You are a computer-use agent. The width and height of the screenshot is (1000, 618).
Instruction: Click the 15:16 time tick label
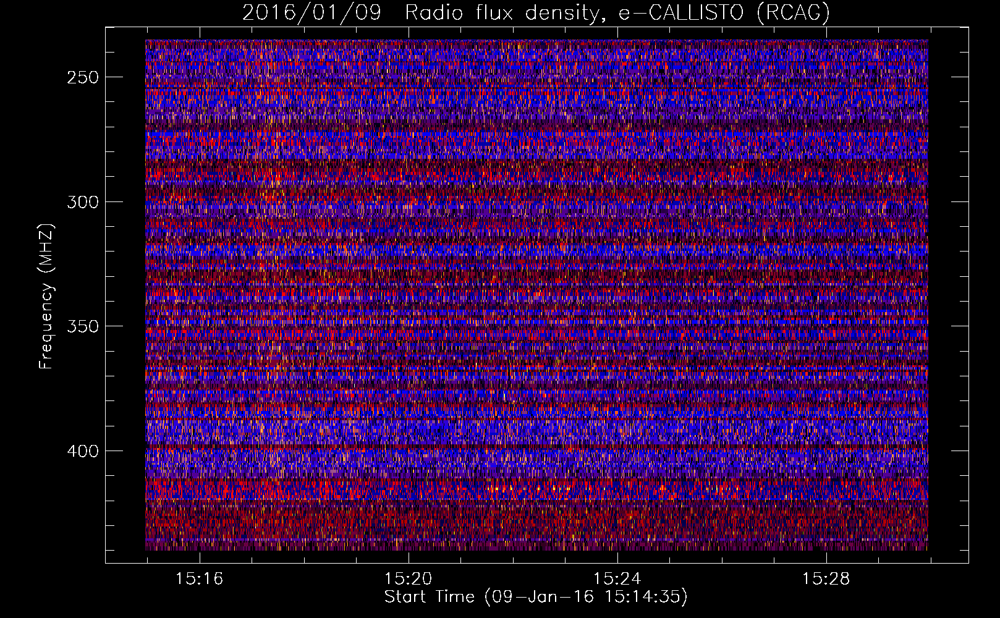(199, 579)
